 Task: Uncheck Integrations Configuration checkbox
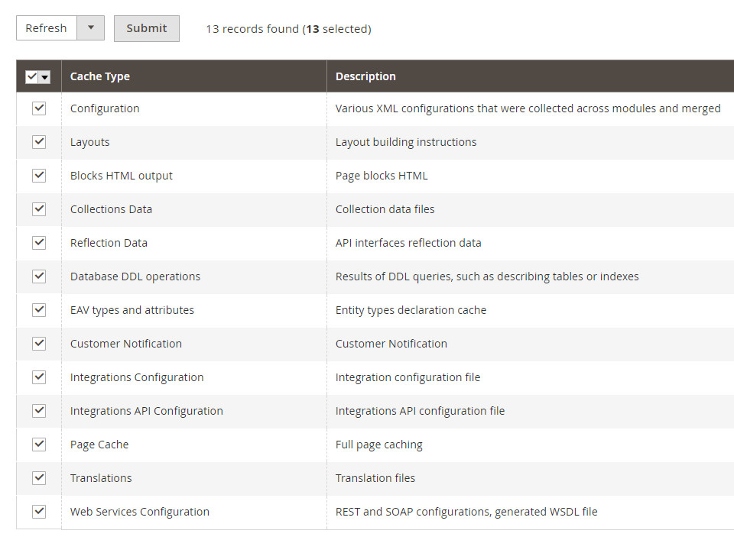pos(39,377)
